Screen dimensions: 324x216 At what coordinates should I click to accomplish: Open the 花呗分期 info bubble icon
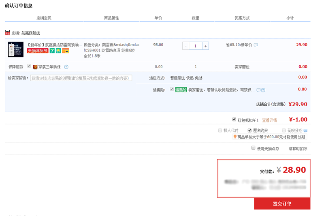(306, 130)
